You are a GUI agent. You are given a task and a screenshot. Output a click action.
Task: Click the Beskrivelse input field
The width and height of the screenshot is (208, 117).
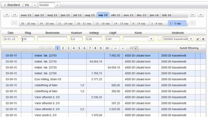tap(52, 39)
